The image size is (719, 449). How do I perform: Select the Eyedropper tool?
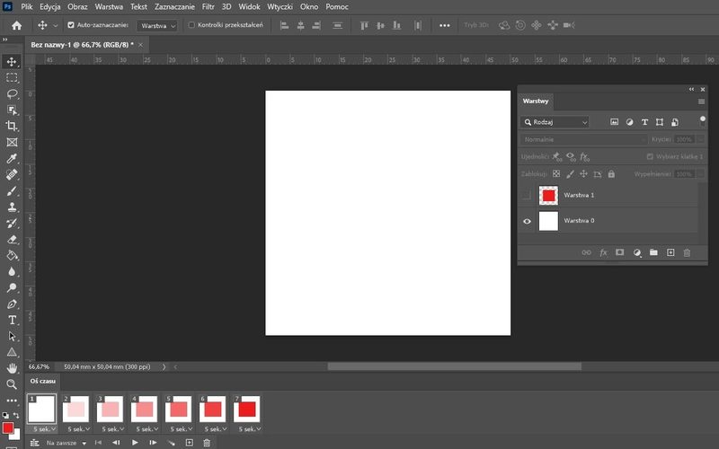coord(12,159)
